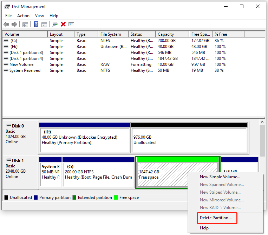Viewport: 268px width, 235px height.
Task: Click drive icon next to System Reserved row
Action: (x=6, y=70)
